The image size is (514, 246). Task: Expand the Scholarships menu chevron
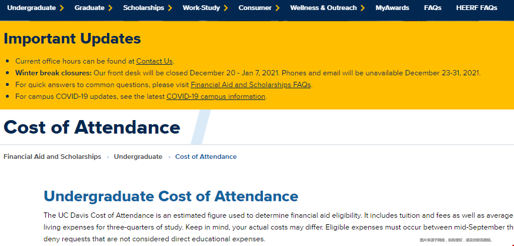coord(170,8)
